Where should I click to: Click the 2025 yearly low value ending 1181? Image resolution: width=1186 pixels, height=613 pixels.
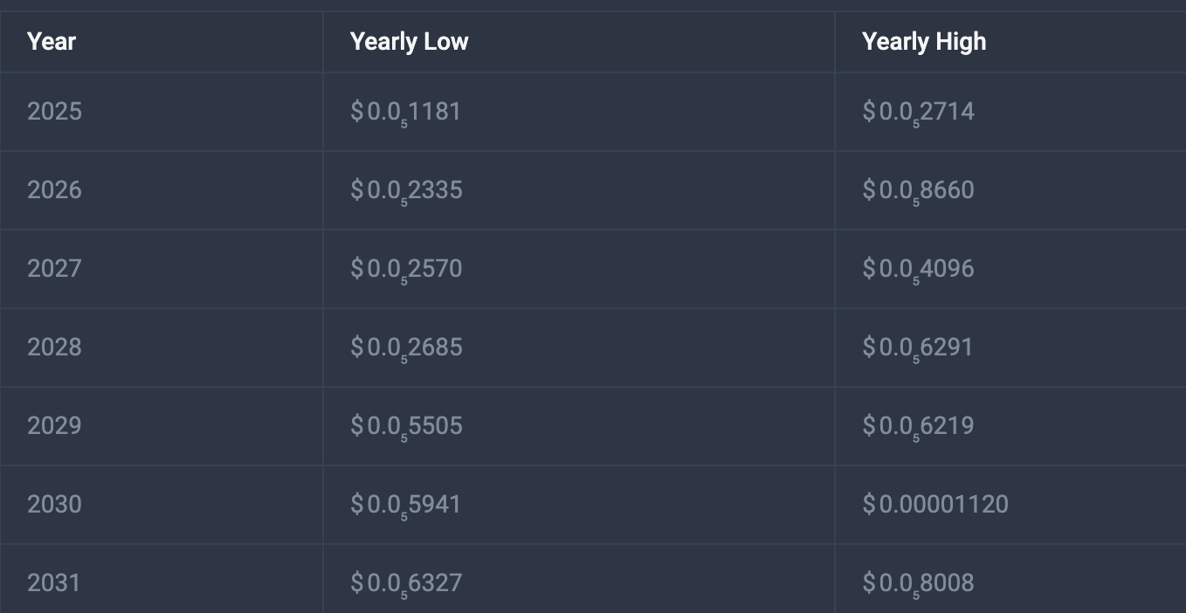pos(405,113)
